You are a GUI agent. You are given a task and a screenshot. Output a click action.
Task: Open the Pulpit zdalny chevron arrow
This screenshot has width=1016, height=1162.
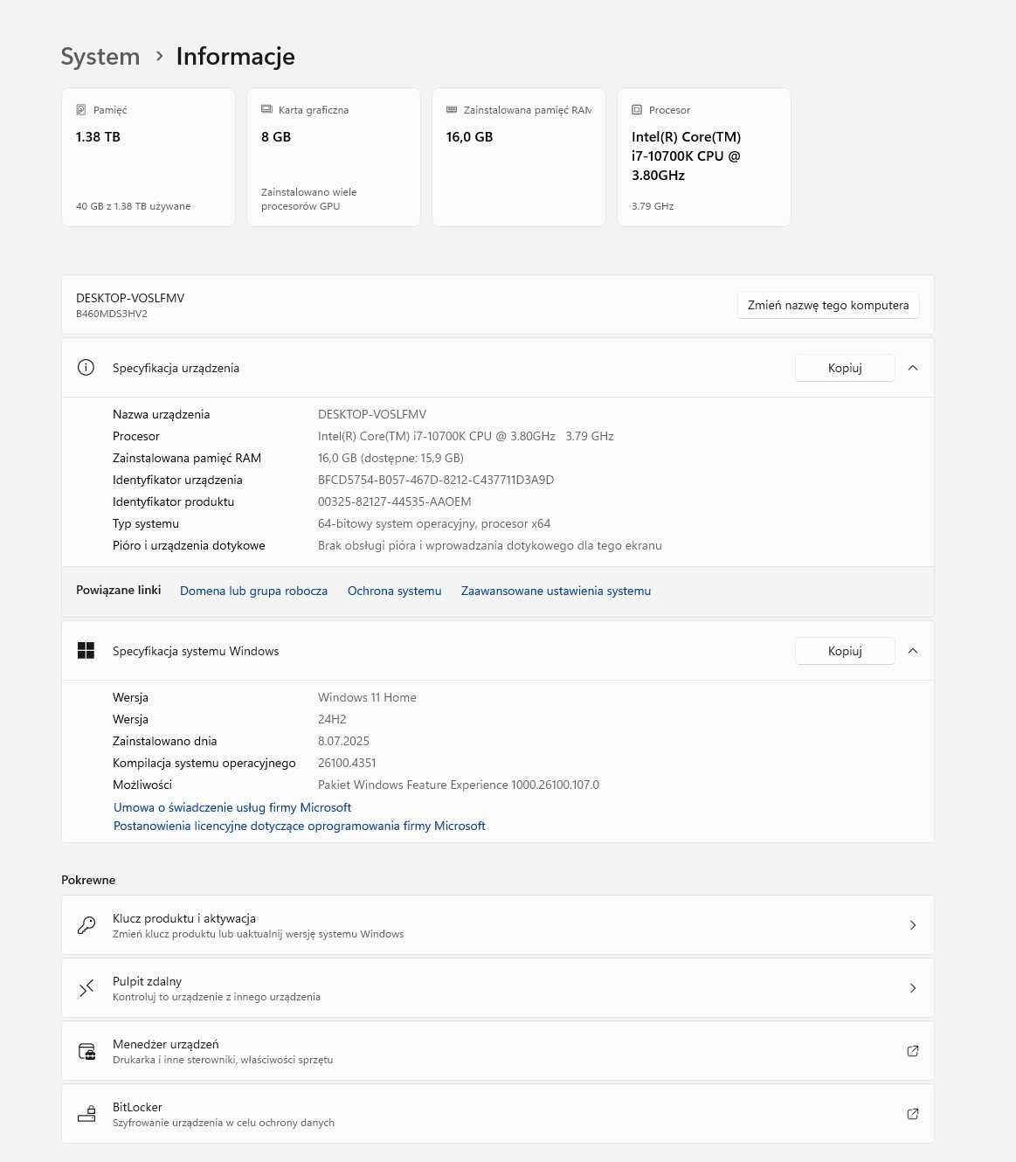click(913, 988)
